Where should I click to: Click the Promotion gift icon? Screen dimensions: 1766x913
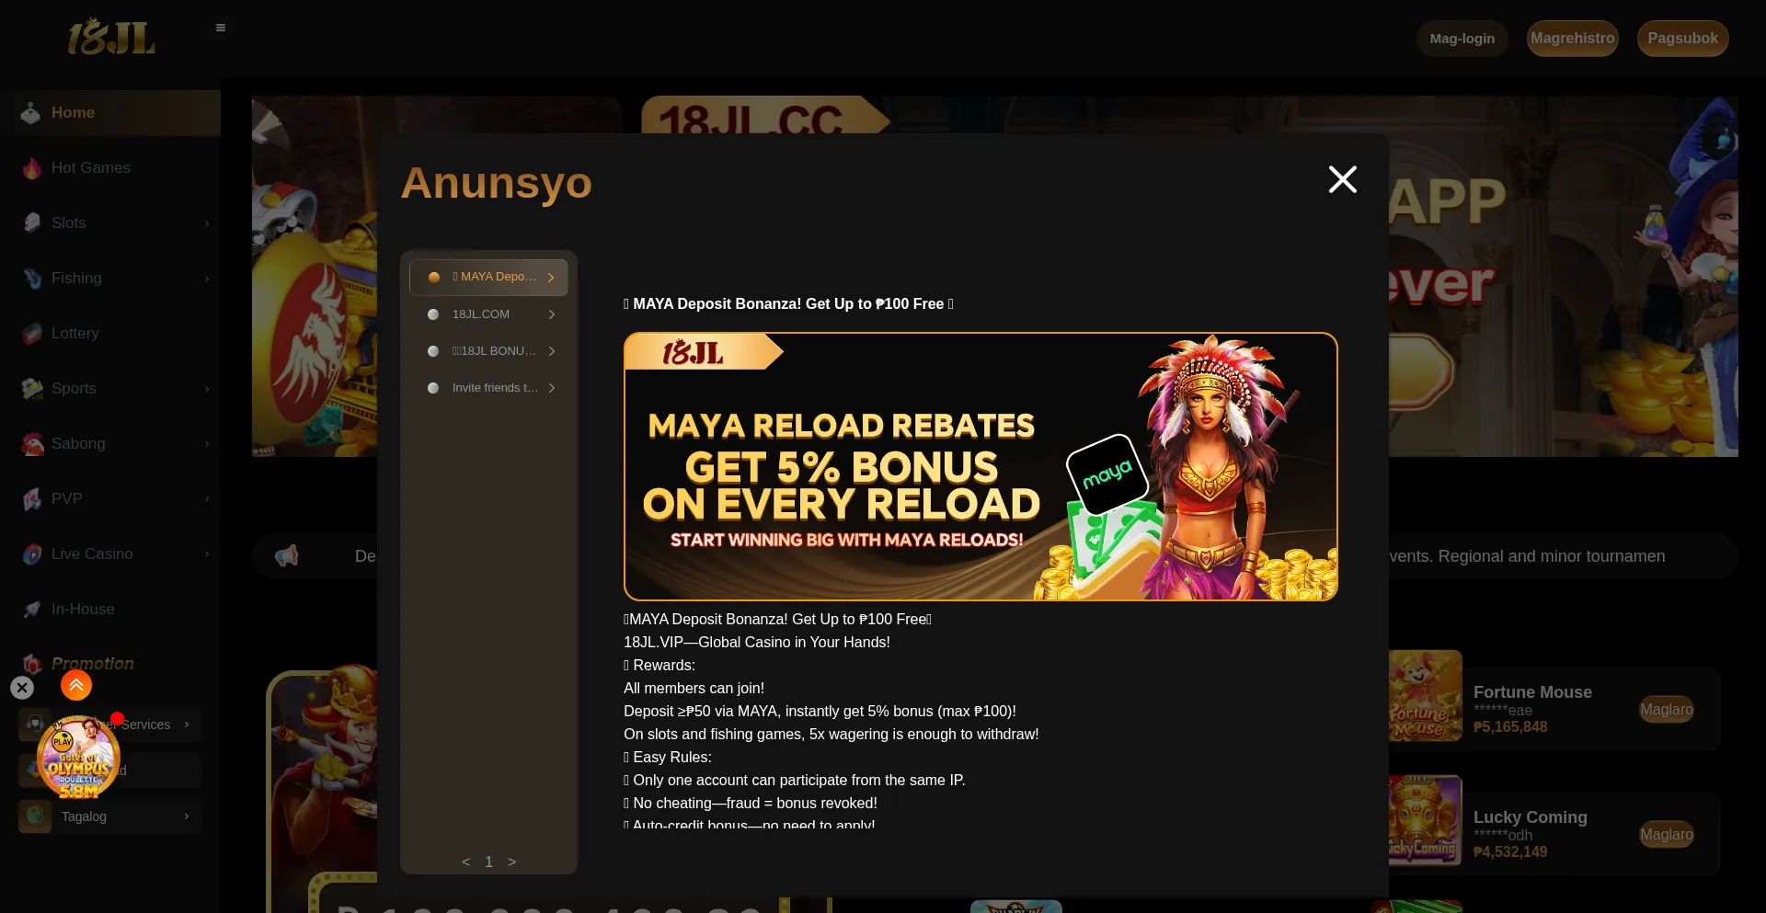tap(31, 664)
